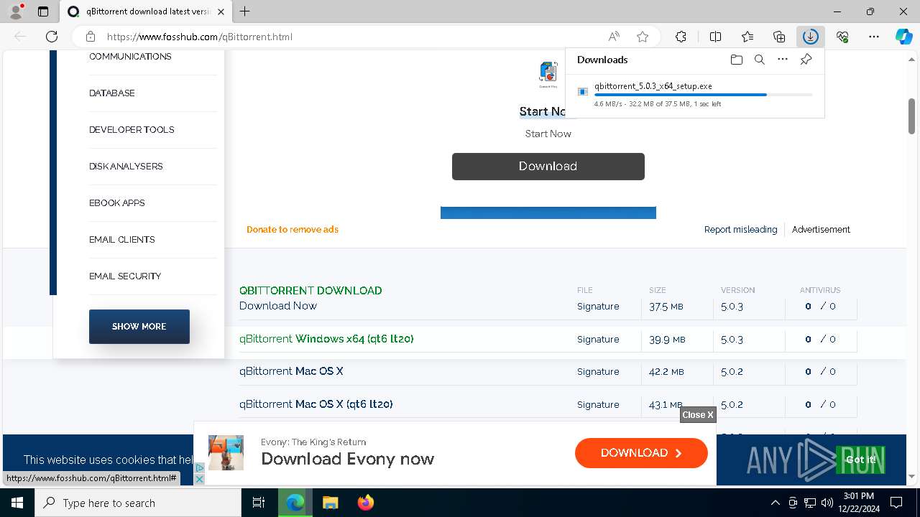Click the orange DOWNLOAD ad button
Image resolution: width=920 pixels, height=517 pixels.
641,453
